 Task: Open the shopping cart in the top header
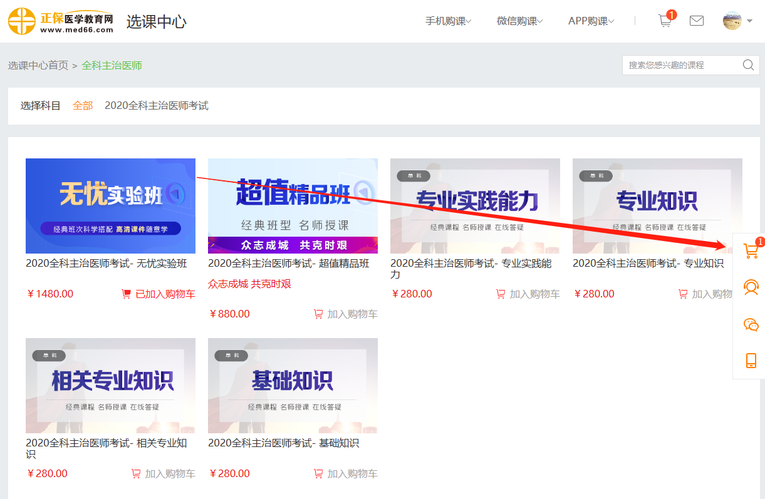coord(665,21)
